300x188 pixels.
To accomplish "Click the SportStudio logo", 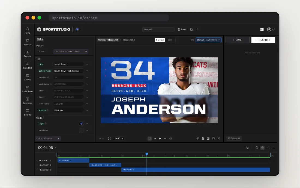I will 53,29.
